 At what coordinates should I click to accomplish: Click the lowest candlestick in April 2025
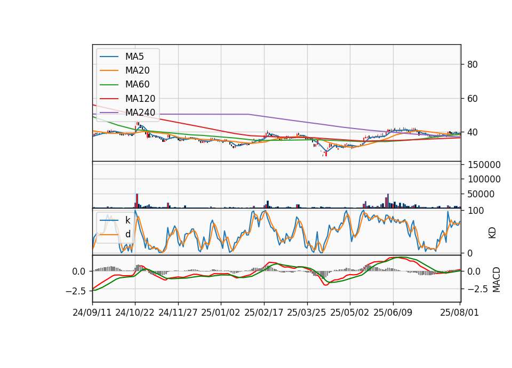click(326, 152)
